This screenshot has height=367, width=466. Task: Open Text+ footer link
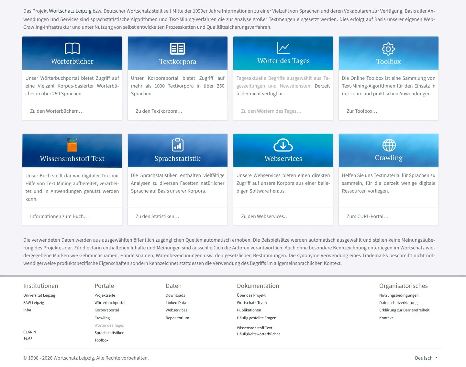point(28,338)
